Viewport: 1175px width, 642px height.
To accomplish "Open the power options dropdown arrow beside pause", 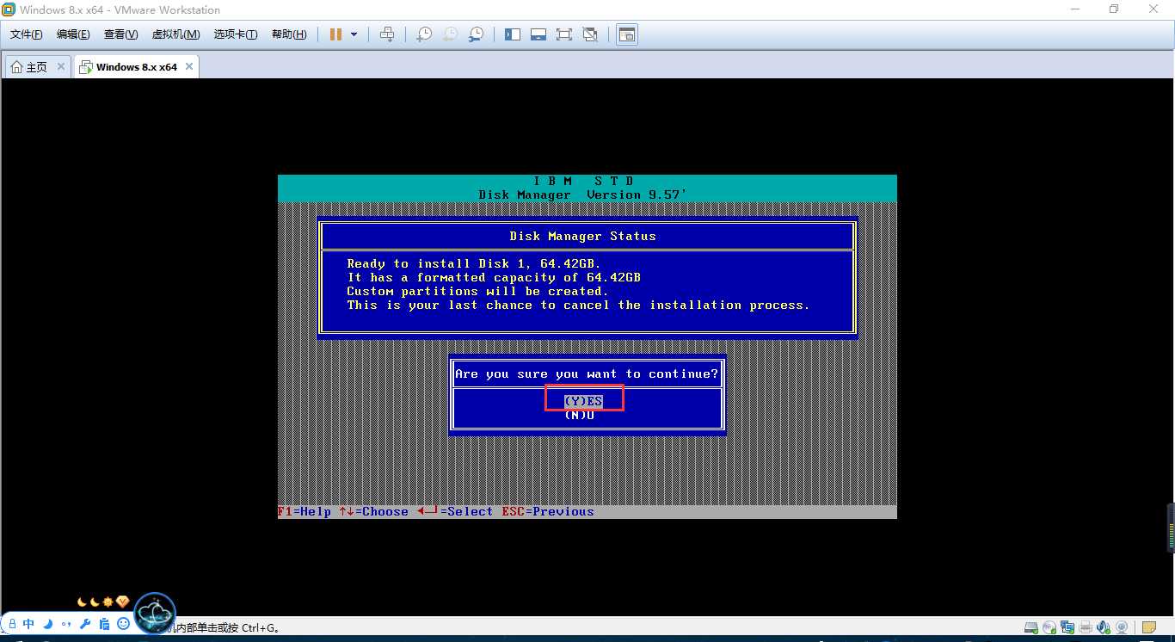I will (354, 34).
